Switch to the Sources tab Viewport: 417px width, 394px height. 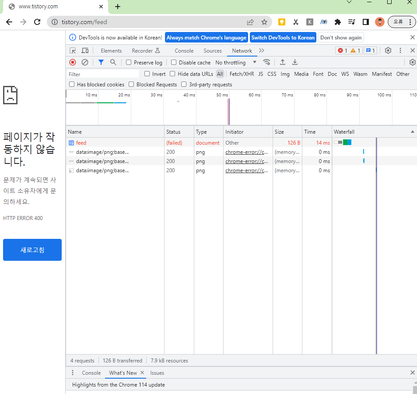coord(213,50)
